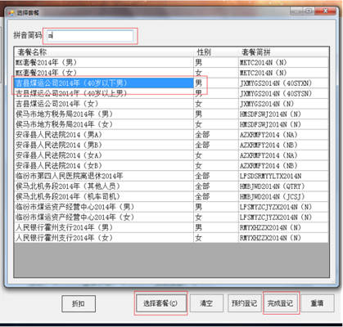Select row 吉县煤运公司2014年(40岁以上男)
Screen dimensions: 343x327
(x=171, y=93)
